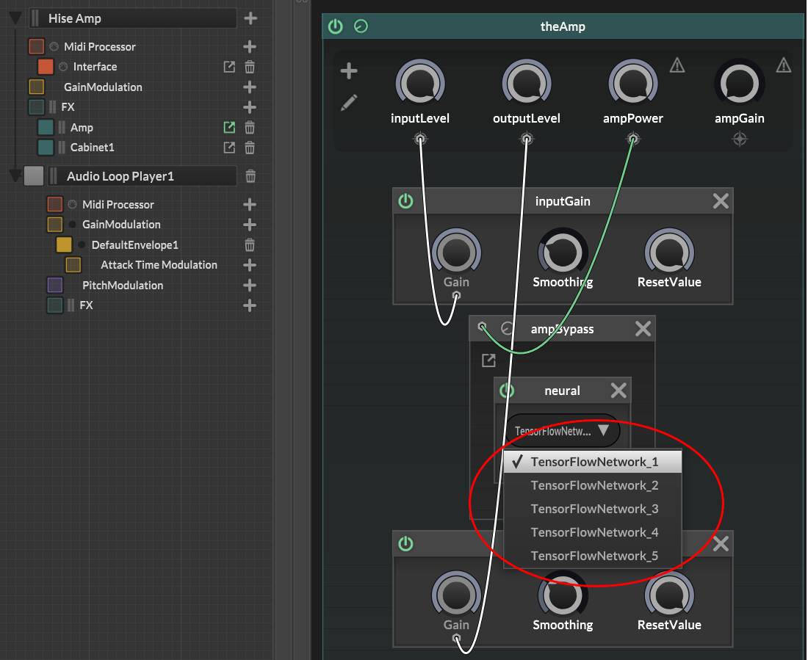Click trash icon next to Cabinet1
The width and height of the screenshot is (808, 660).
tap(250, 148)
